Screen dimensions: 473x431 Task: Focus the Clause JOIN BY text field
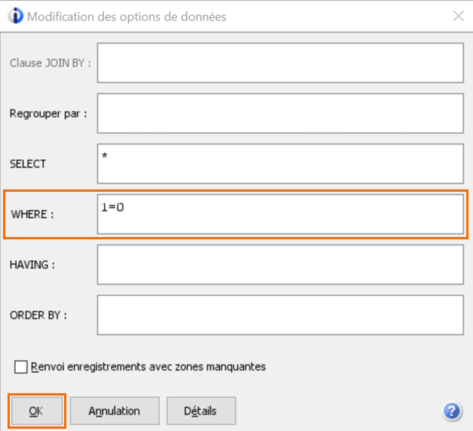click(x=280, y=63)
